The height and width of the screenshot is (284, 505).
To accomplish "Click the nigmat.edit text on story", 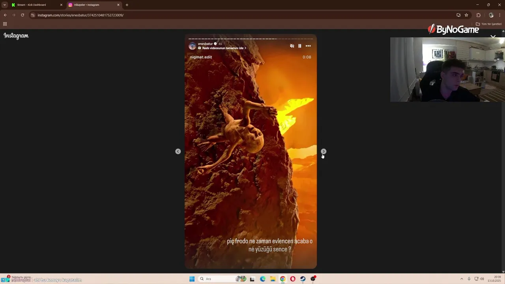I will pyautogui.click(x=201, y=57).
